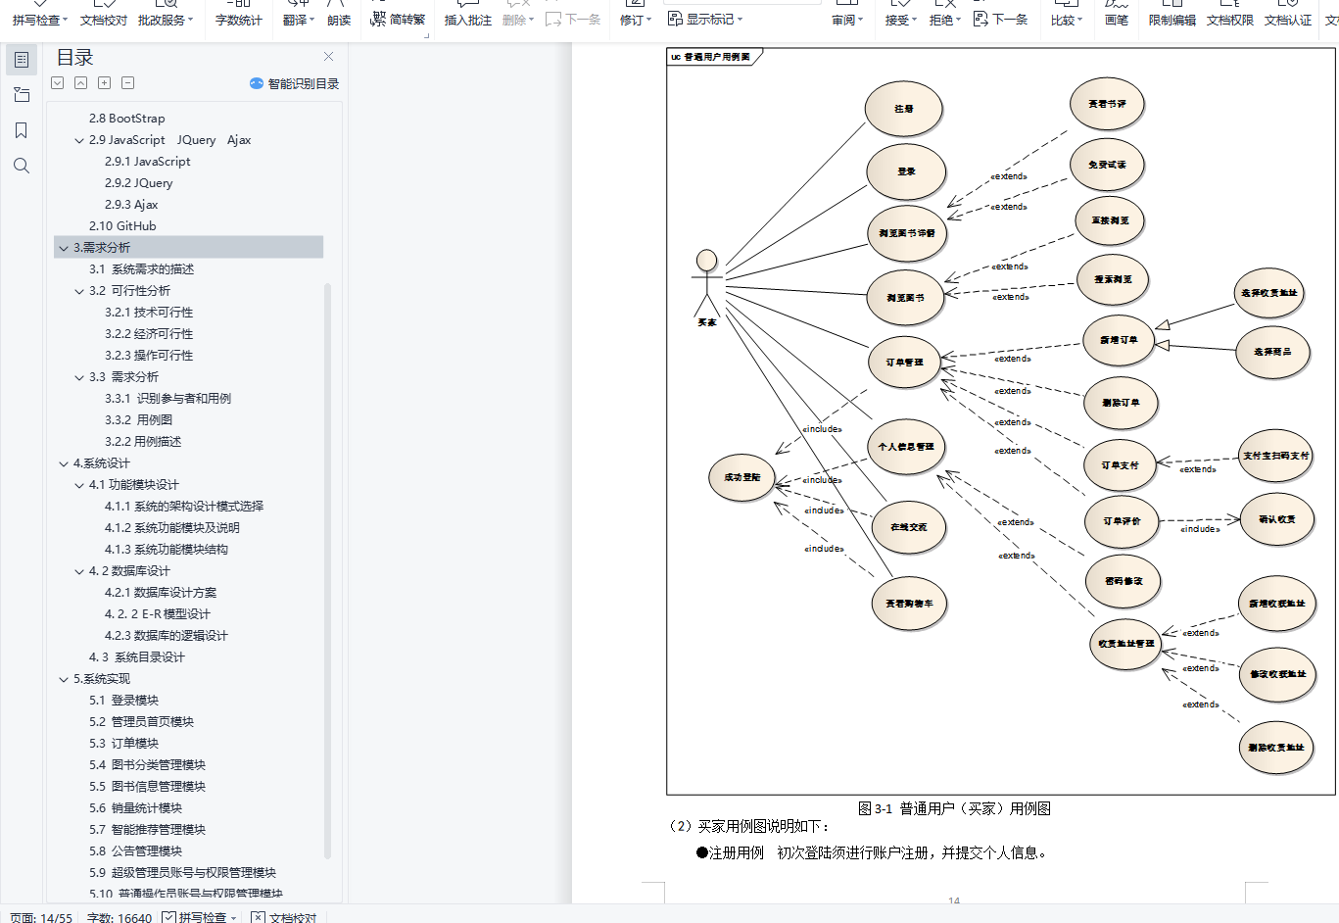The width and height of the screenshot is (1339, 923).
Task: Click the 显示标记 icon in the ribbon
Action: click(x=675, y=19)
